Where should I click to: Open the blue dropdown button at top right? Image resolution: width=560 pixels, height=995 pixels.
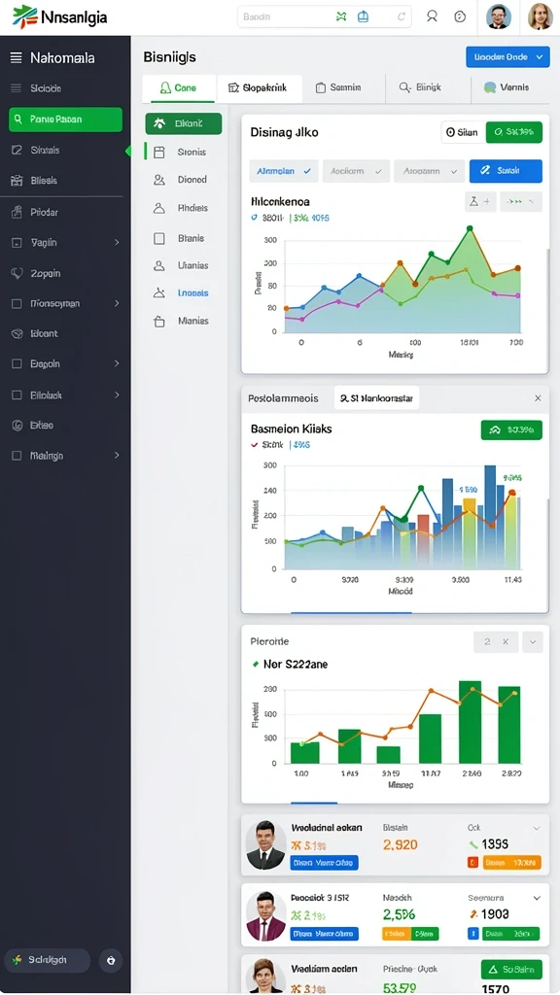[x=507, y=56]
